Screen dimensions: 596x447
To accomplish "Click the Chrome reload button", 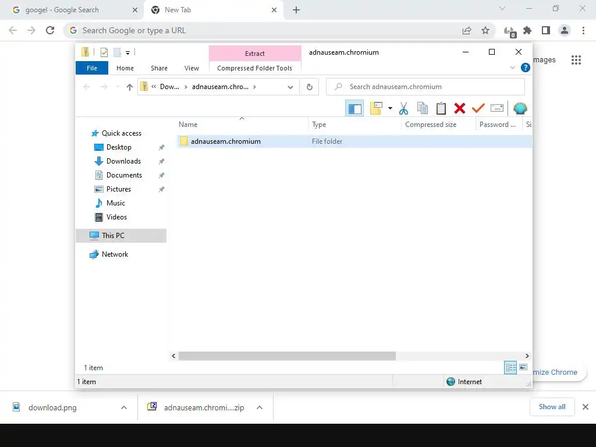I will click(x=50, y=30).
